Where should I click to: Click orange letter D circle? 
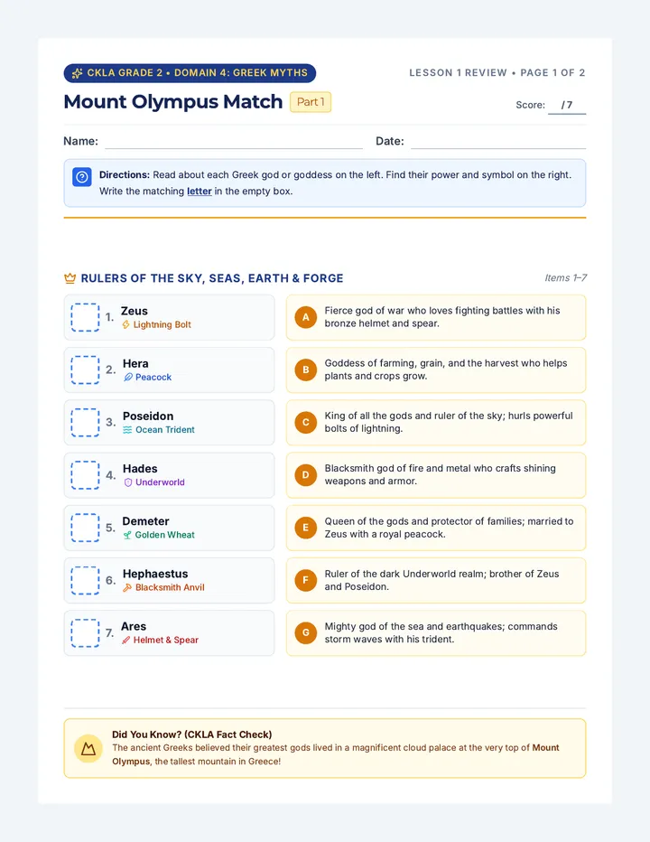tap(306, 475)
